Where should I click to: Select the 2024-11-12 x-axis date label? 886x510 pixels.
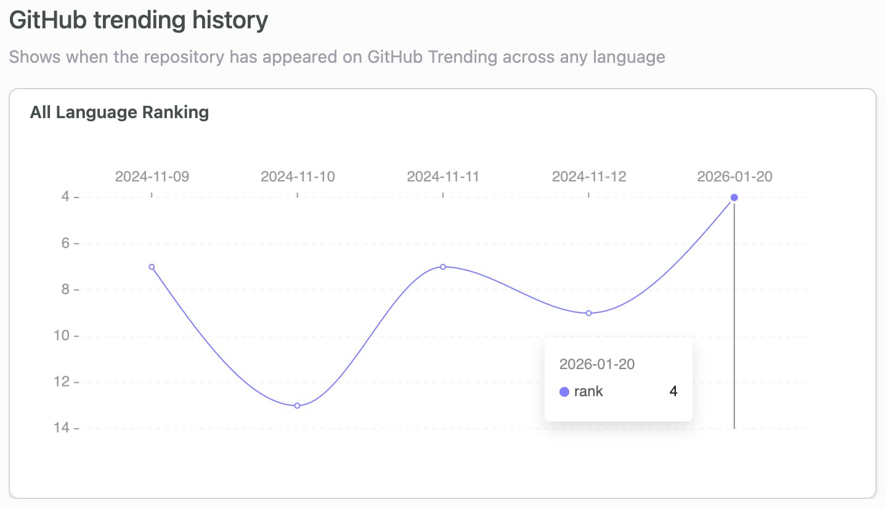588,177
